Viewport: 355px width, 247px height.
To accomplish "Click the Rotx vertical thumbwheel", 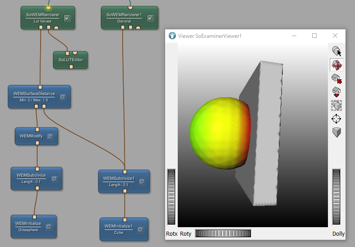I will click(171, 197).
